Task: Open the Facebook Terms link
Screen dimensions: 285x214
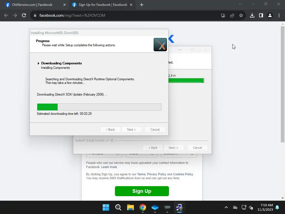Action: pyautogui.click(x=141, y=174)
